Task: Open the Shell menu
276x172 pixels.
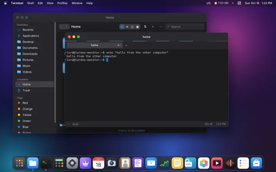Action: click(x=30, y=3)
